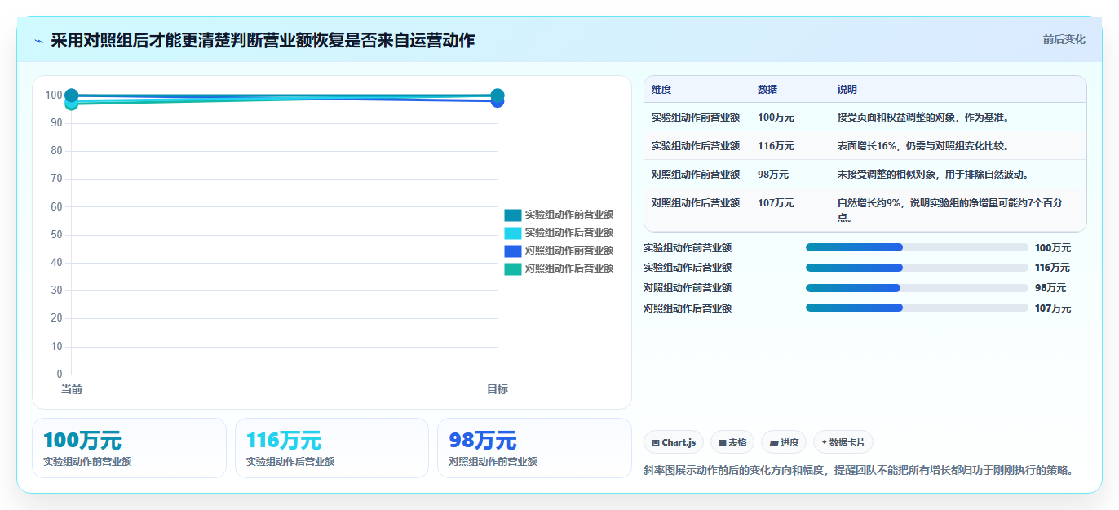Select table cell 107万元
The width and height of the screenshot is (1119, 510).
[776, 203]
